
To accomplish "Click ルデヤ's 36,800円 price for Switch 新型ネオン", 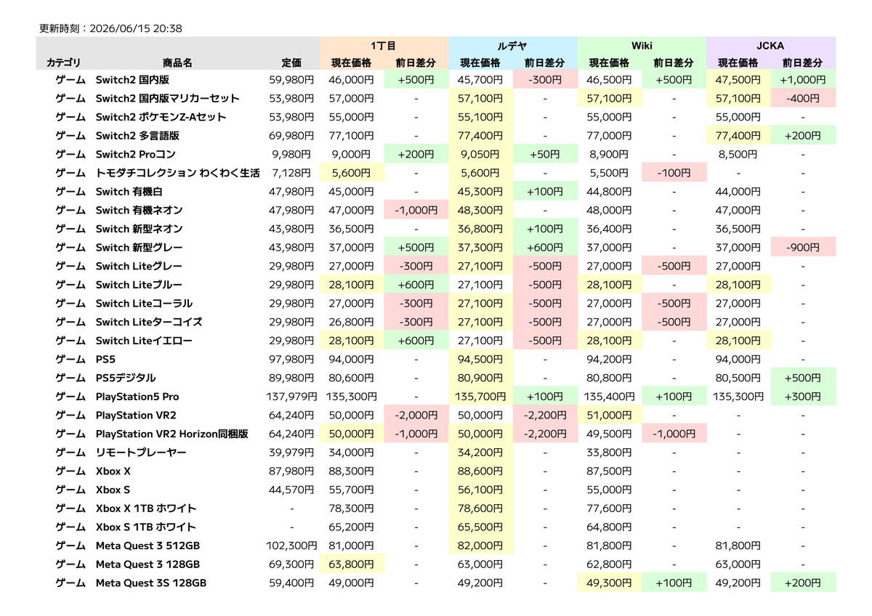I will tap(480, 229).
